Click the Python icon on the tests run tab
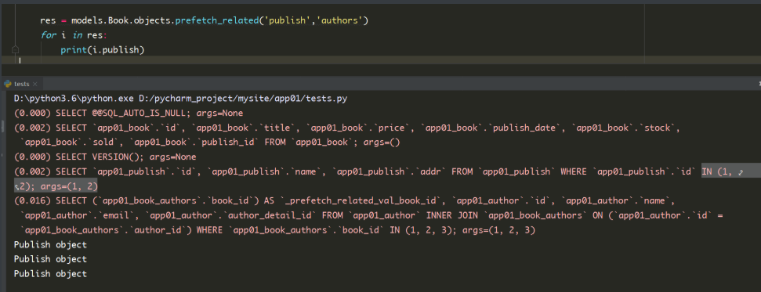The image size is (761, 292). [8, 84]
